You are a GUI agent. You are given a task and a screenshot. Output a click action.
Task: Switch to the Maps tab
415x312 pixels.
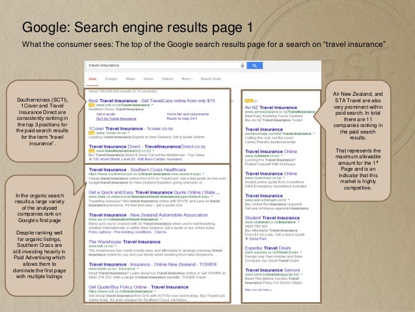coord(130,79)
